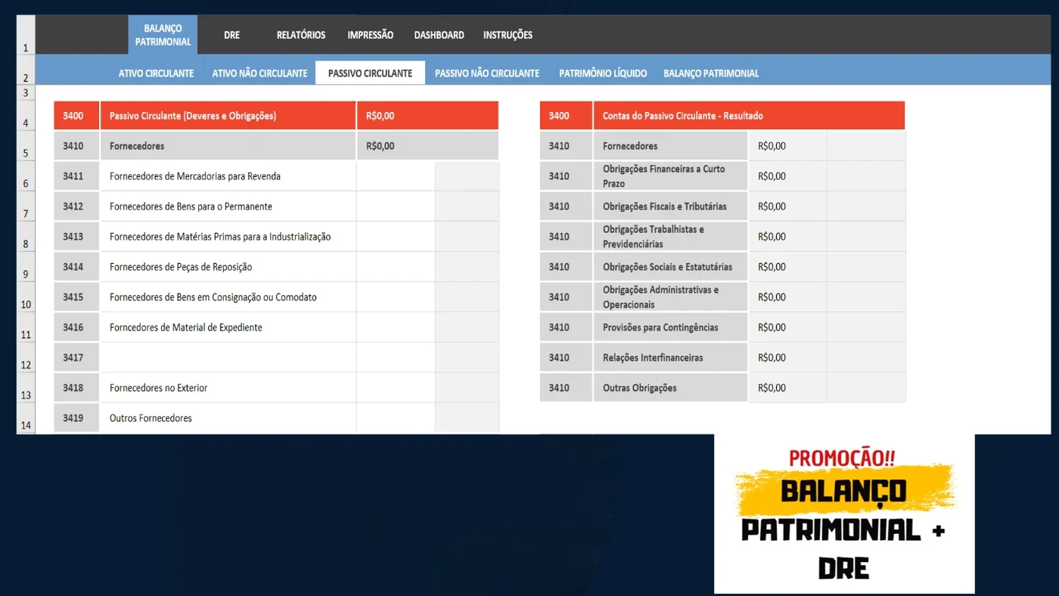The image size is (1059, 596).
Task: Click value cell for Fornecedores de Mercadorias para Revenda
Action: tap(396, 176)
